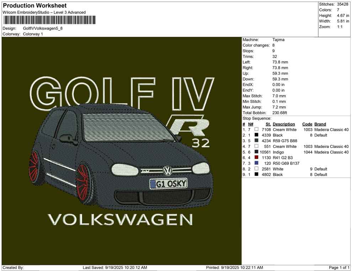Select the stitch count 2581 in White row
The image size is (352, 271).
pyautogui.click(x=266, y=169)
